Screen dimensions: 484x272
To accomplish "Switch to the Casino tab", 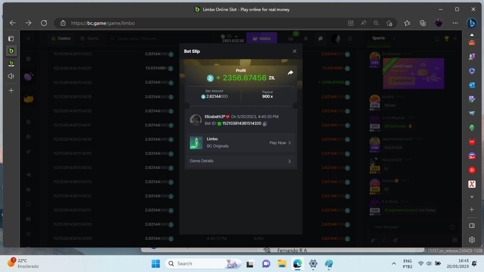I will pos(60,39).
